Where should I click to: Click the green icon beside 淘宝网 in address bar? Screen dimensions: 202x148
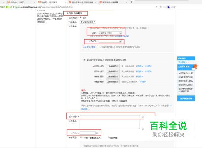click(x=7, y=7)
